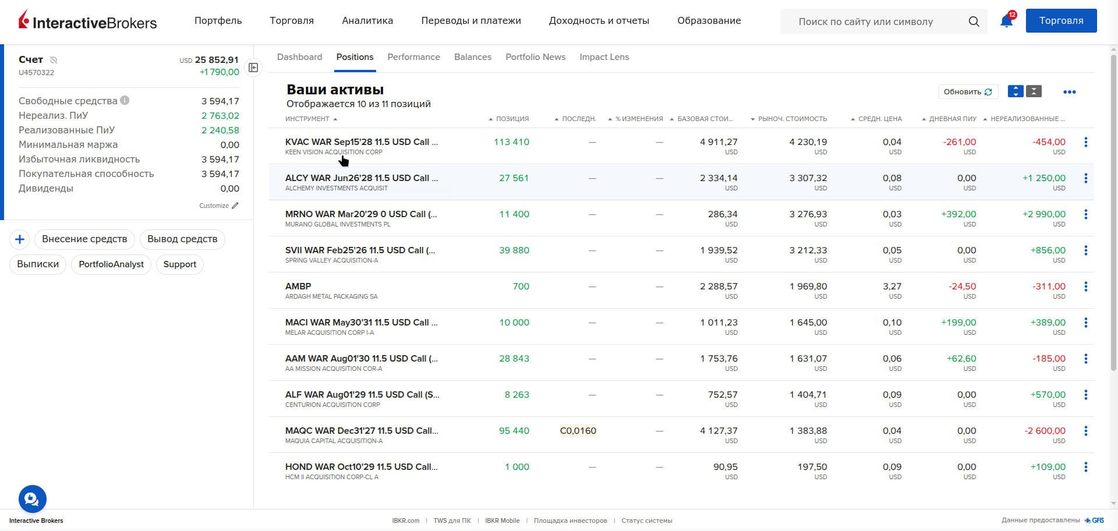Switch to the Performance tab

pyautogui.click(x=413, y=57)
